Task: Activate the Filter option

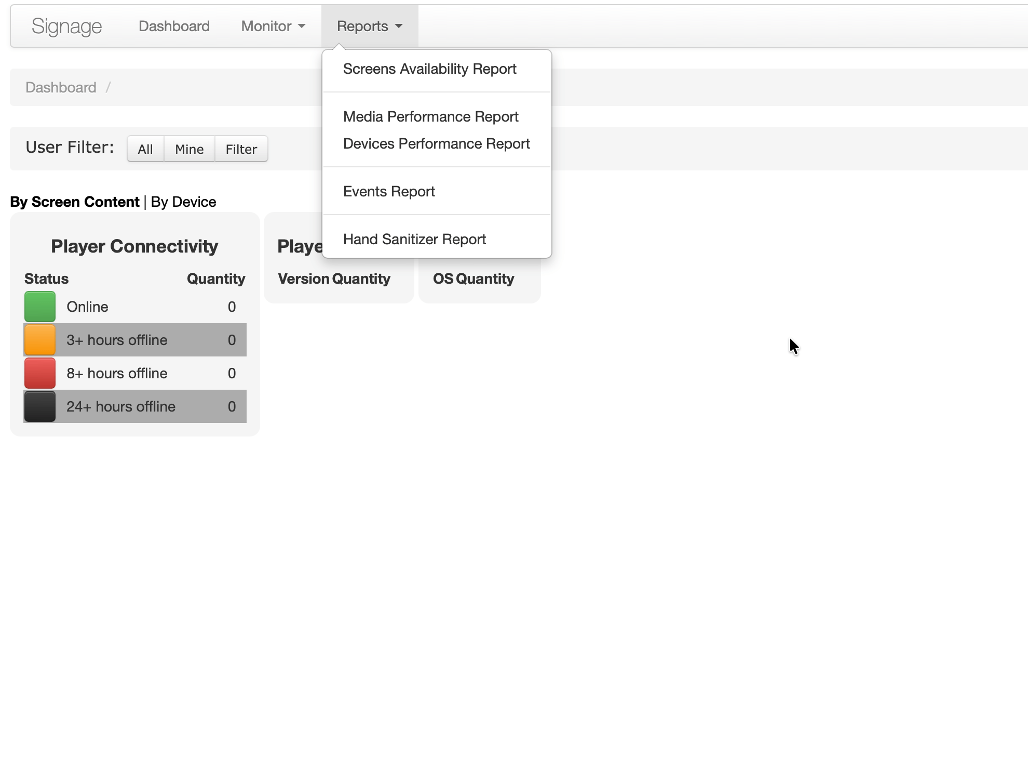Action: [240, 149]
